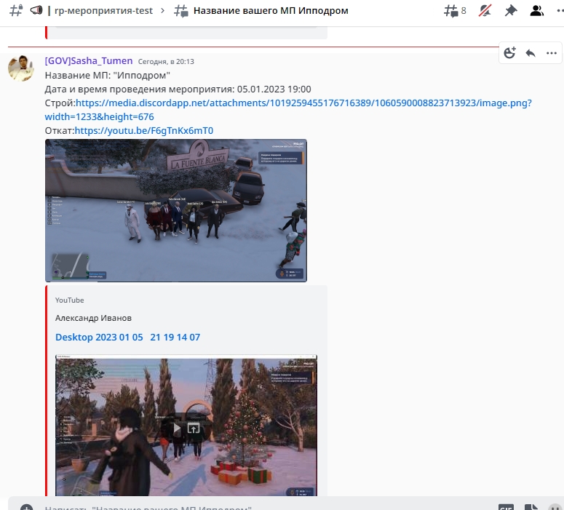Open the GIF picker
Screen dimensions: 564x510
[x=506, y=507]
